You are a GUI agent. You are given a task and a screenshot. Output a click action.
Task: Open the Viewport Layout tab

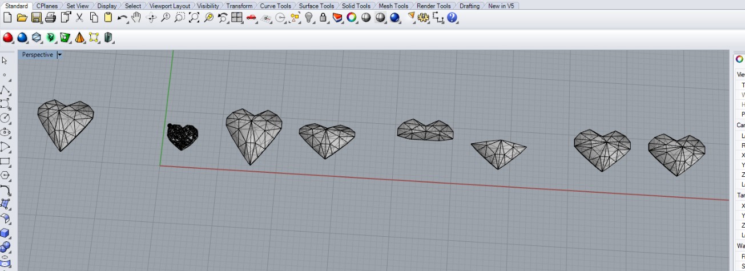coord(170,6)
